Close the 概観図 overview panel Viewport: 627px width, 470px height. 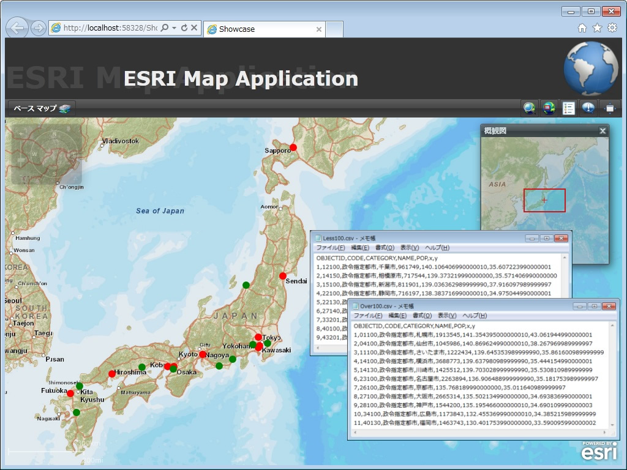coord(603,131)
